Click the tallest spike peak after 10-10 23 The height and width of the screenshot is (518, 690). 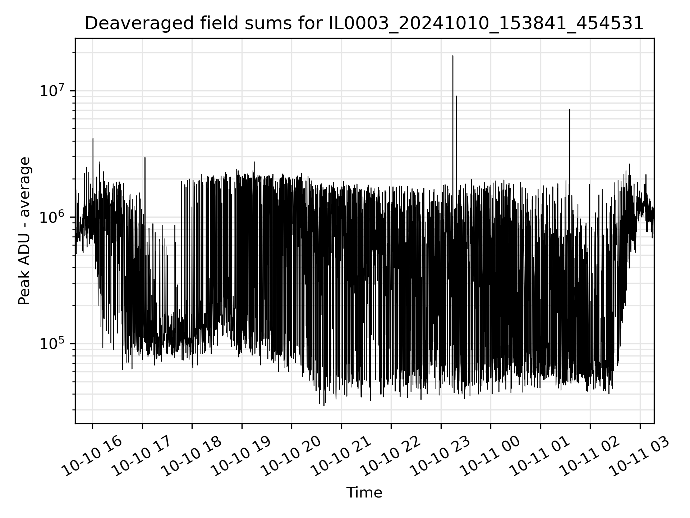pos(453,56)
